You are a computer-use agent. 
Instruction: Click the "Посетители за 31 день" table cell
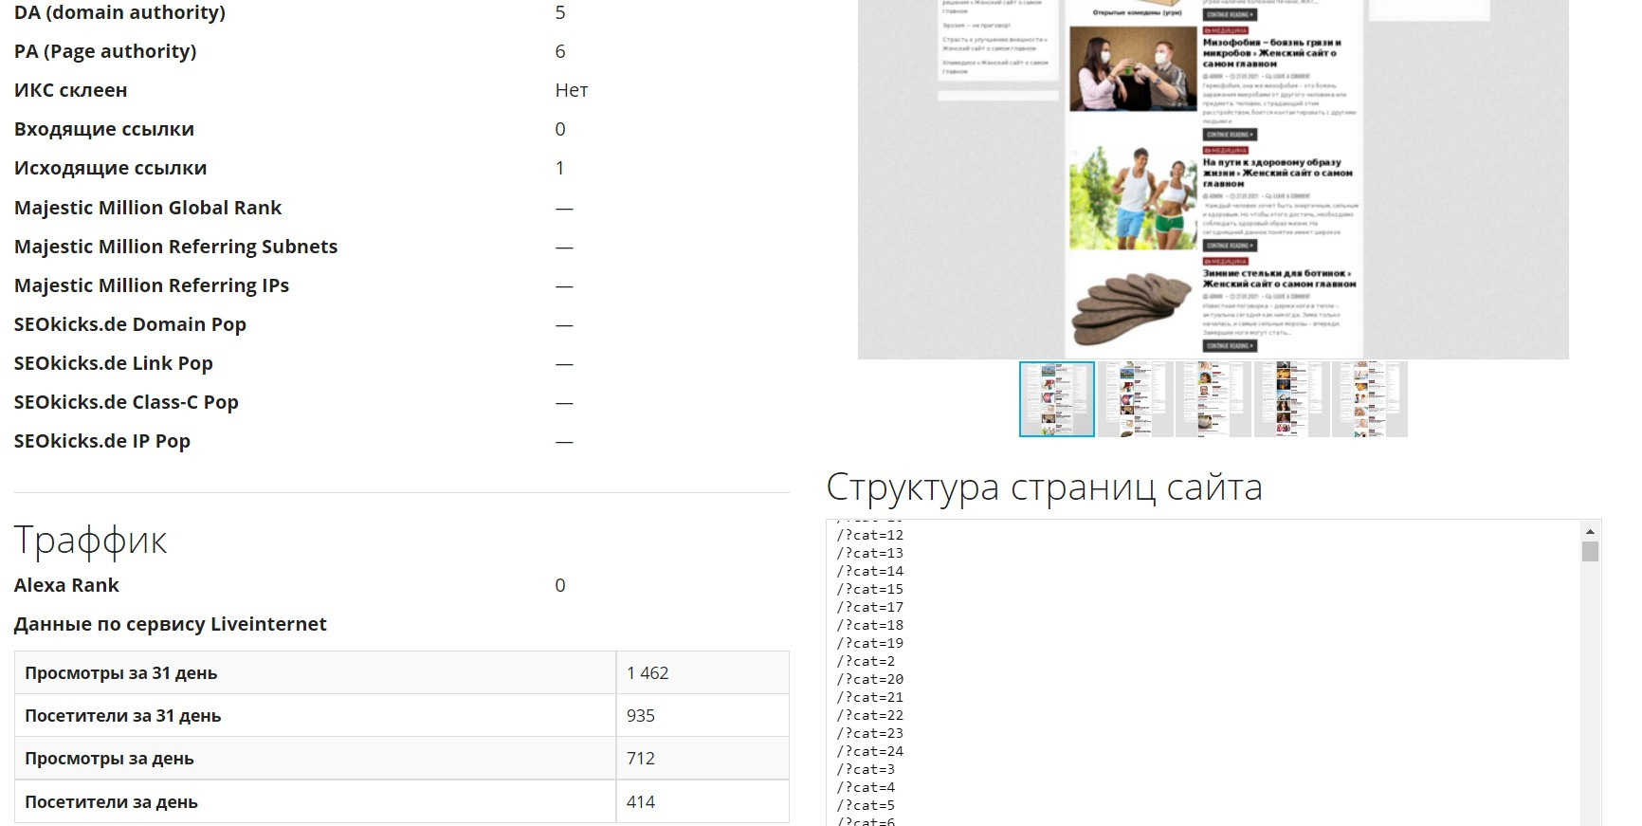click(315, 716)
